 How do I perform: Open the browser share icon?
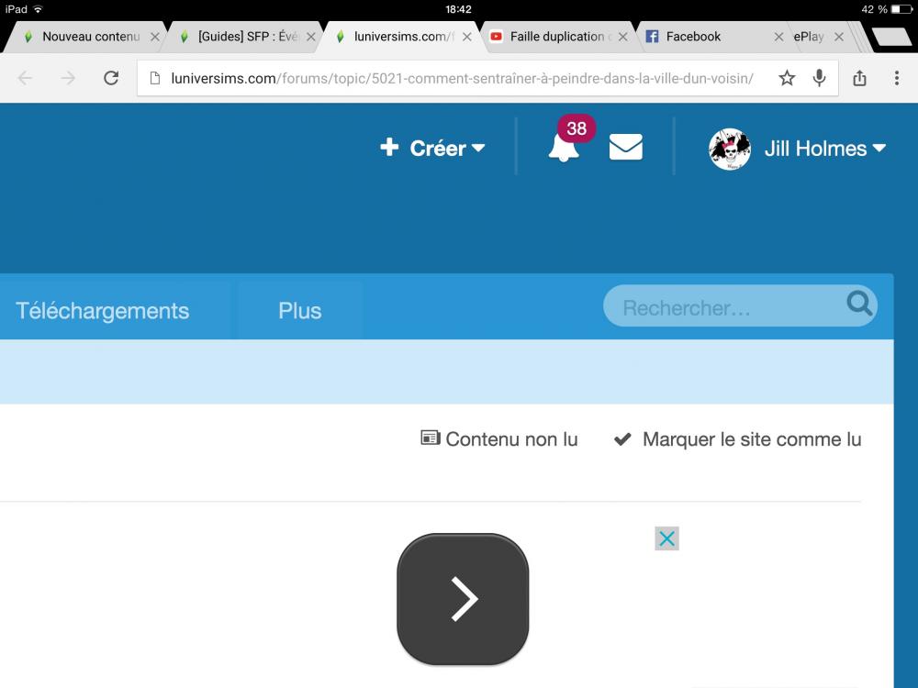[x=859, y=78]
